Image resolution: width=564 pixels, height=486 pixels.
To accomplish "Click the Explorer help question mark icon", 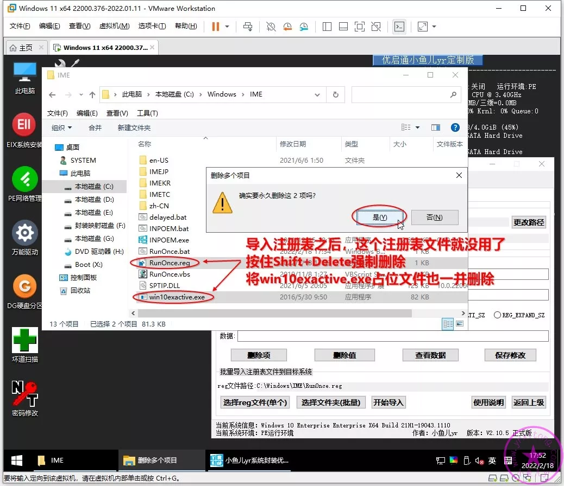I will pos(455,127).
